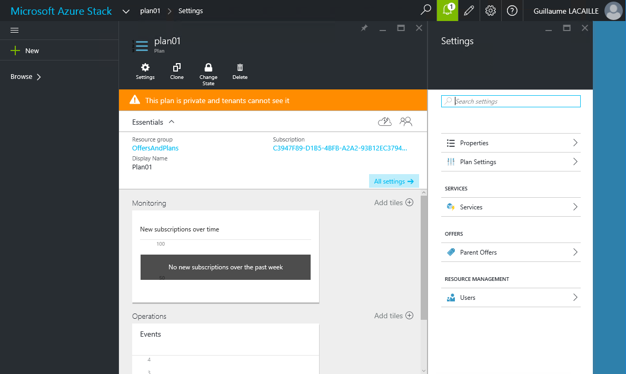
Task: Open portal settings gear in top bar
Action: point(490,11)
